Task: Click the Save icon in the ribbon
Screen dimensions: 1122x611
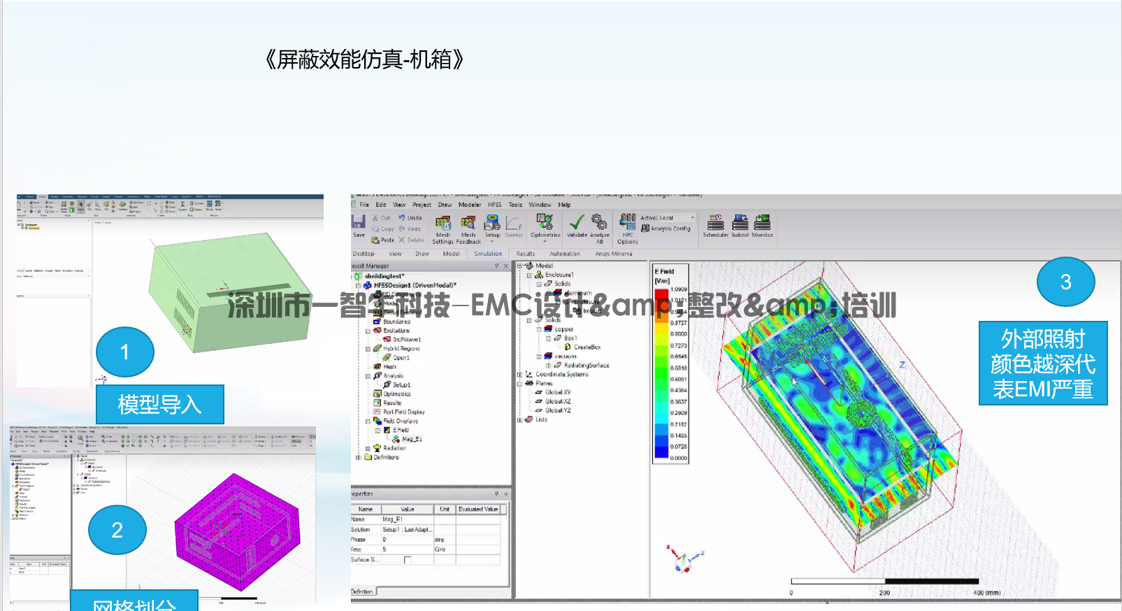Action: (x=359, y=224)
